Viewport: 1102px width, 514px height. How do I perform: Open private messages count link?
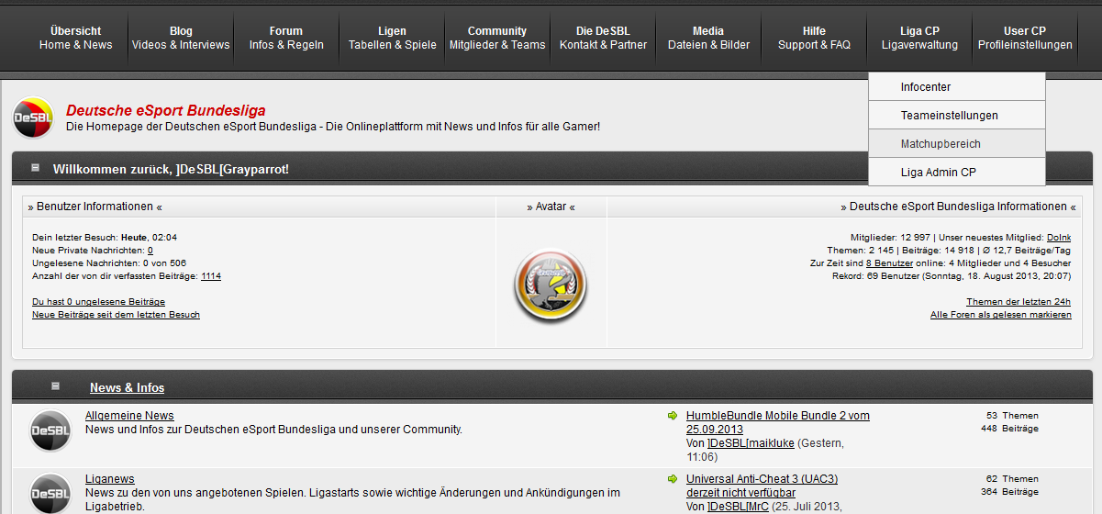point(150,250)
